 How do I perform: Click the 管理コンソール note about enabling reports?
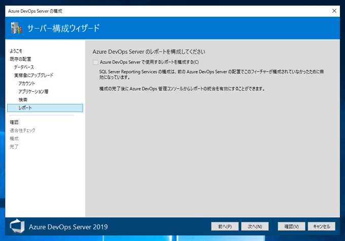point(182,89)
